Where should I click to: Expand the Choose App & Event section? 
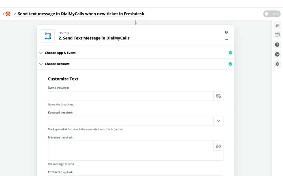pos(60,53)
